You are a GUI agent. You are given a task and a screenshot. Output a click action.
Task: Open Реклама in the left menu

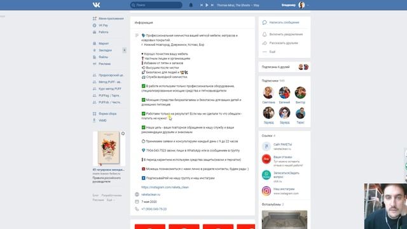[104, 64]
